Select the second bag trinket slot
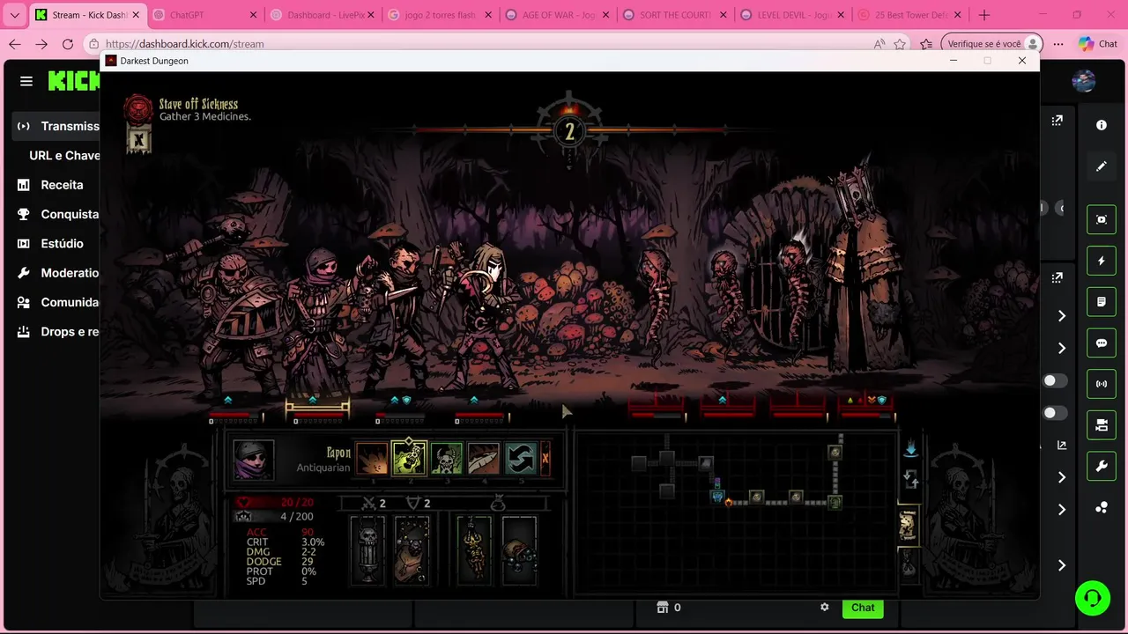Screen dimensions: 1128x634 click(519, 550)
